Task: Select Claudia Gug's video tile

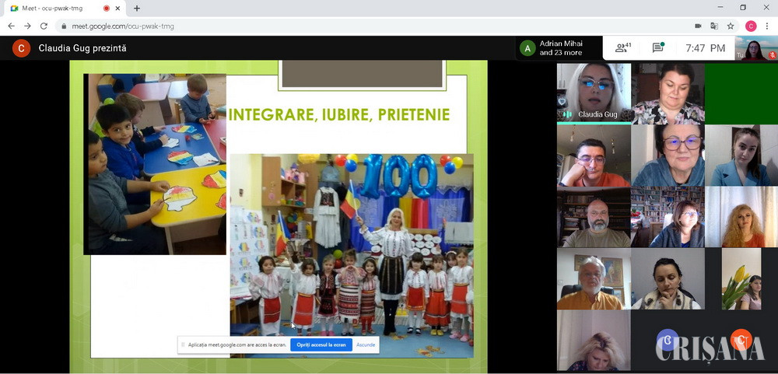Action: click(594, 93)
